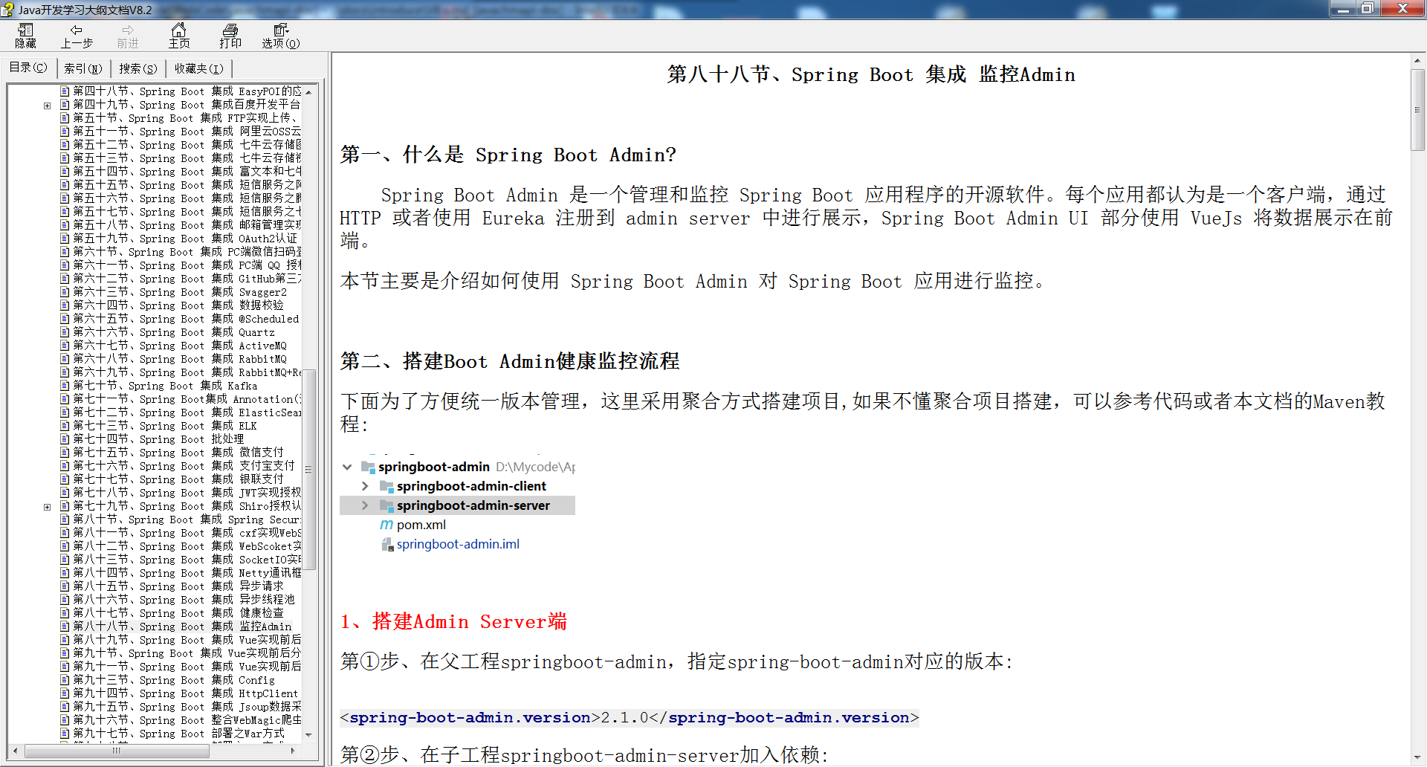Click the spring-boot-admin.version code line

[630, 718]
